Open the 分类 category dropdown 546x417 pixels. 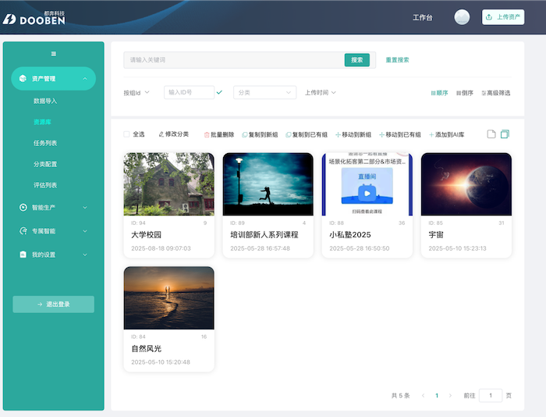[264, 92]
